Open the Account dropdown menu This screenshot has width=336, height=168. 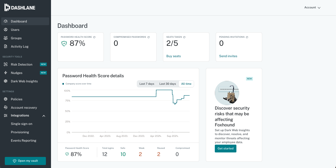click(x=312, y=7)
